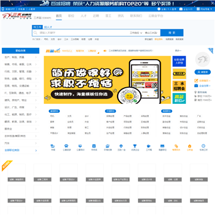
Task: Click the orange pencil 注册简历 icon
Action: coord(196,81)
